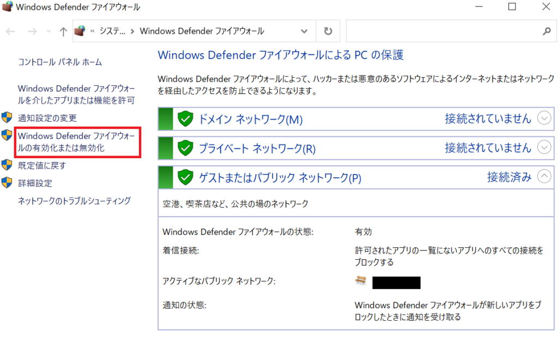Viewport: 558px width, 337px height.
Task: Click the ファイアウォールの状態: label
Action: [x=238, y=232]
